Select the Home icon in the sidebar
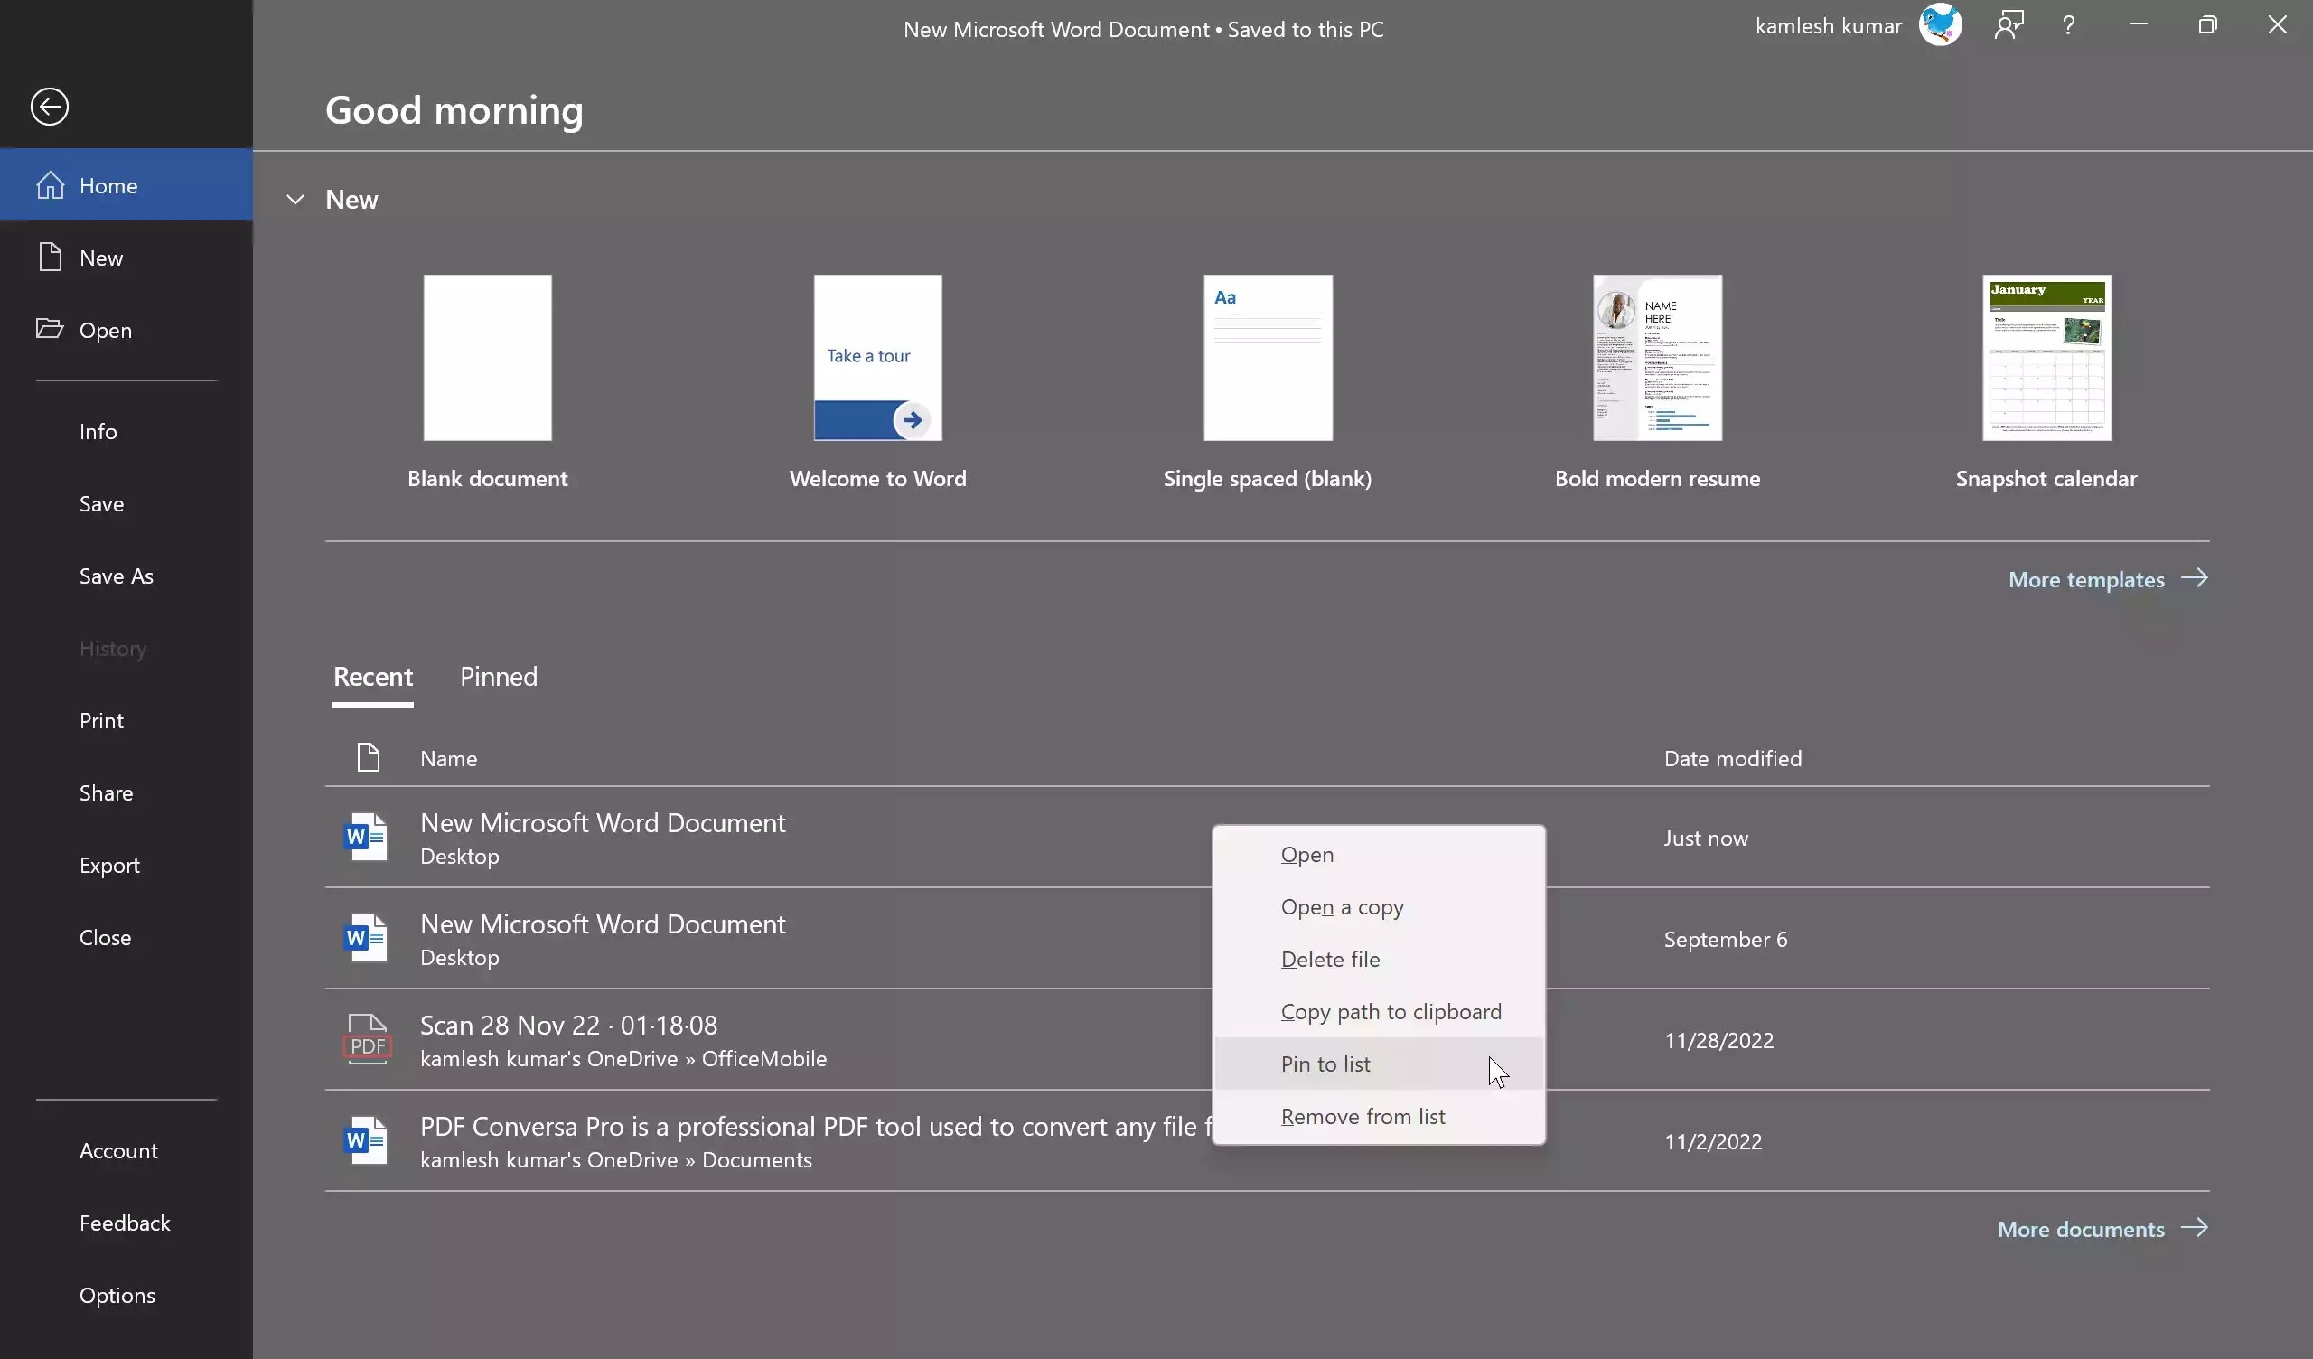The image size is (2313, 1359). click(x=51, y=184)
